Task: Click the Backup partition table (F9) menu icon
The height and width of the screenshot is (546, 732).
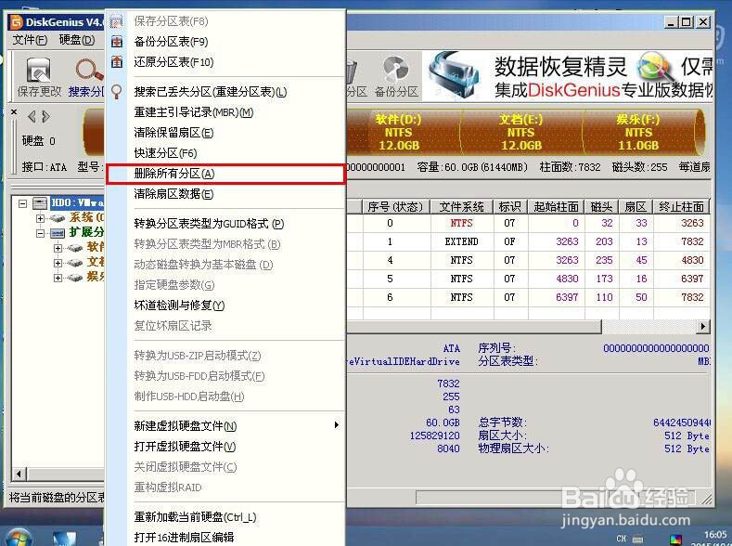Action: (117, 42)
